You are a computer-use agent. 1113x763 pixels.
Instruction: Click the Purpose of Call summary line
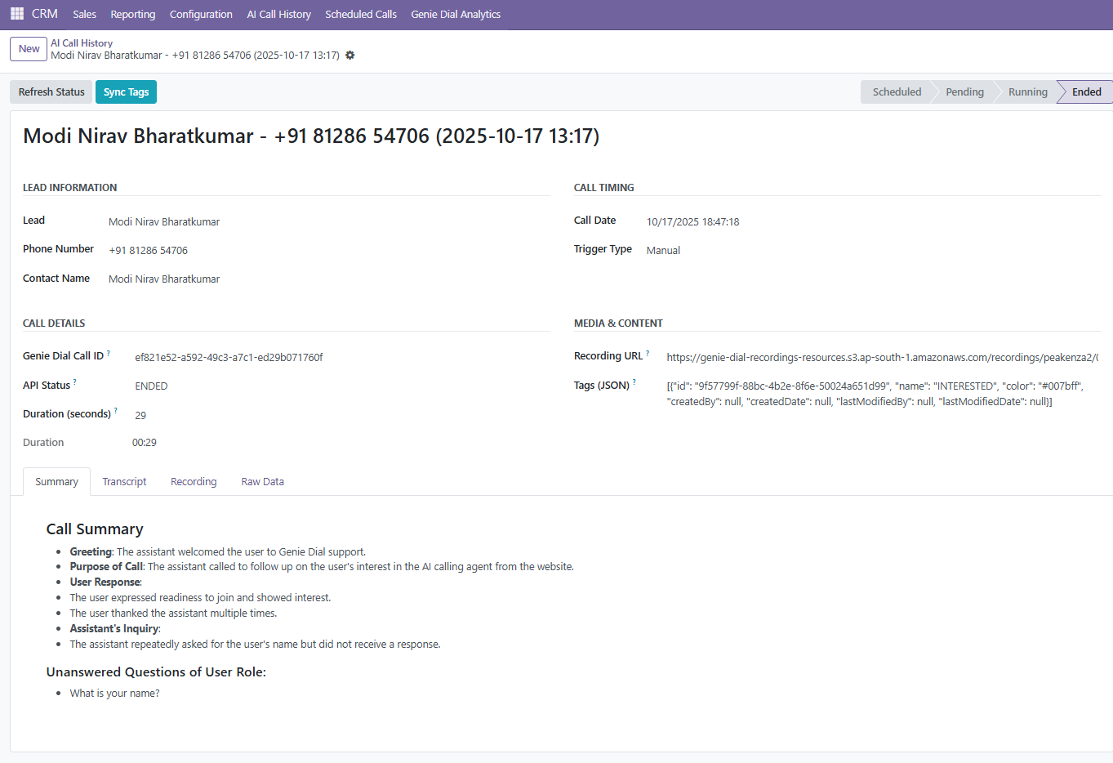click(322, 567)
